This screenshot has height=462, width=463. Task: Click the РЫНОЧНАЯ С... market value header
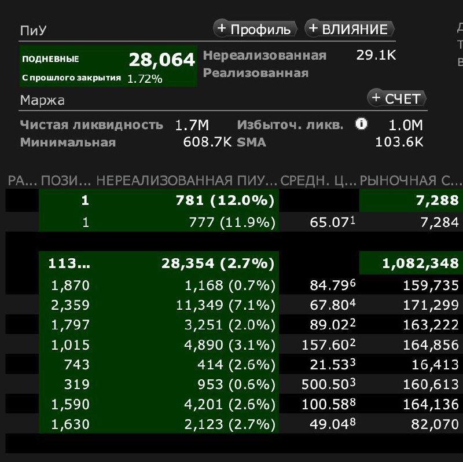411,181
